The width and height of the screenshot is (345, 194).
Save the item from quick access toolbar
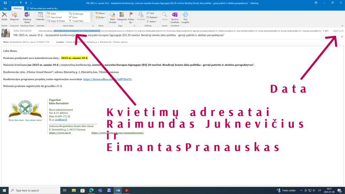pyautogui.click(x=4, y=3)
